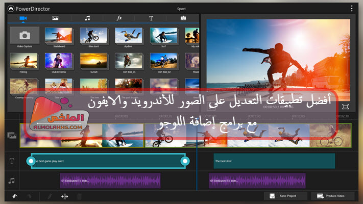Select the Bike stunt video thumbnail
The image size is (363, 204).
[93, 35]
